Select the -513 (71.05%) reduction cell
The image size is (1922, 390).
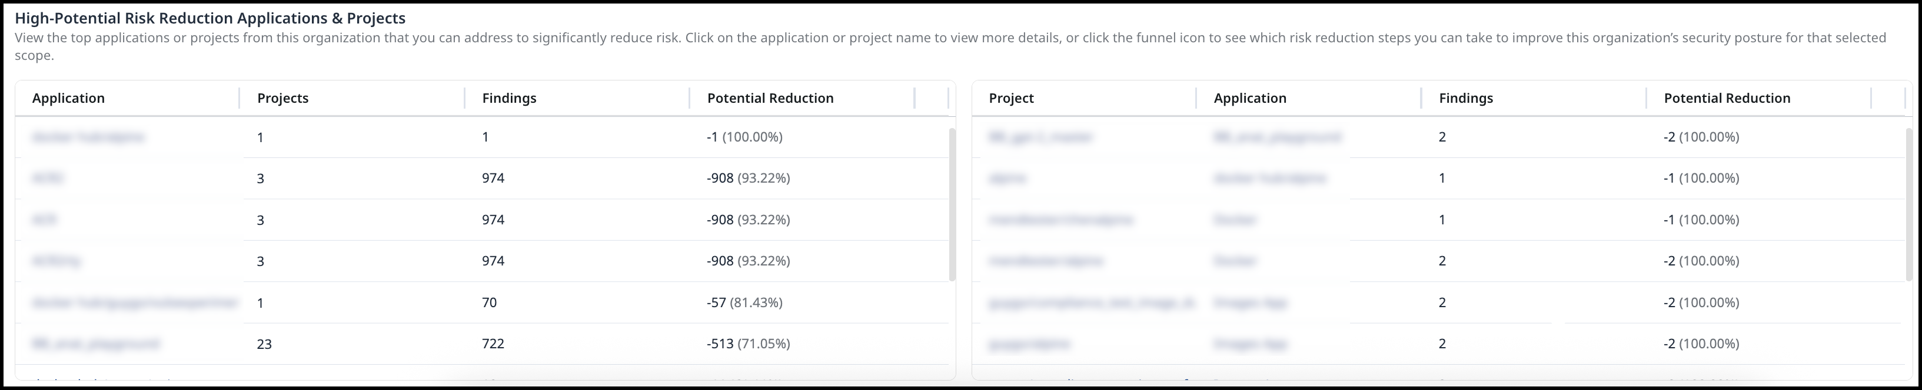click(x=749, y=344)
